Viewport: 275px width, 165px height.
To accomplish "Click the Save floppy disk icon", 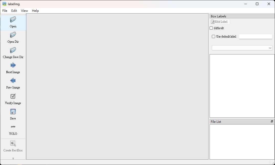I will pyautogui.click(x=13, y=112).
